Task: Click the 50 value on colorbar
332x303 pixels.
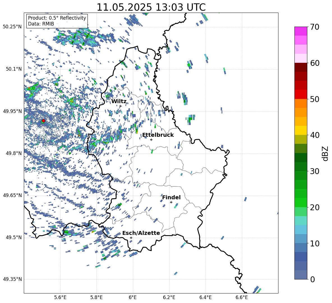Action: (315, 99)
